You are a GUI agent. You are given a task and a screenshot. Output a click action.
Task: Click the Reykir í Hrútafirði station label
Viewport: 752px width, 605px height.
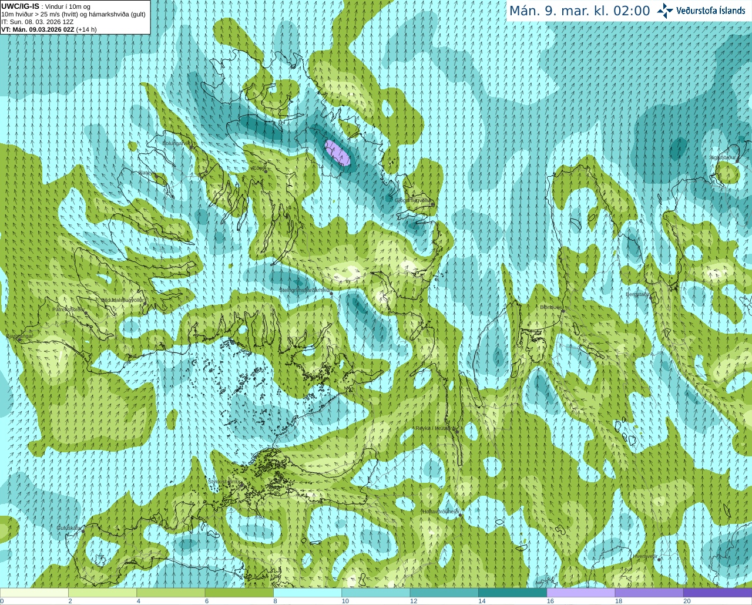(435, 428)
